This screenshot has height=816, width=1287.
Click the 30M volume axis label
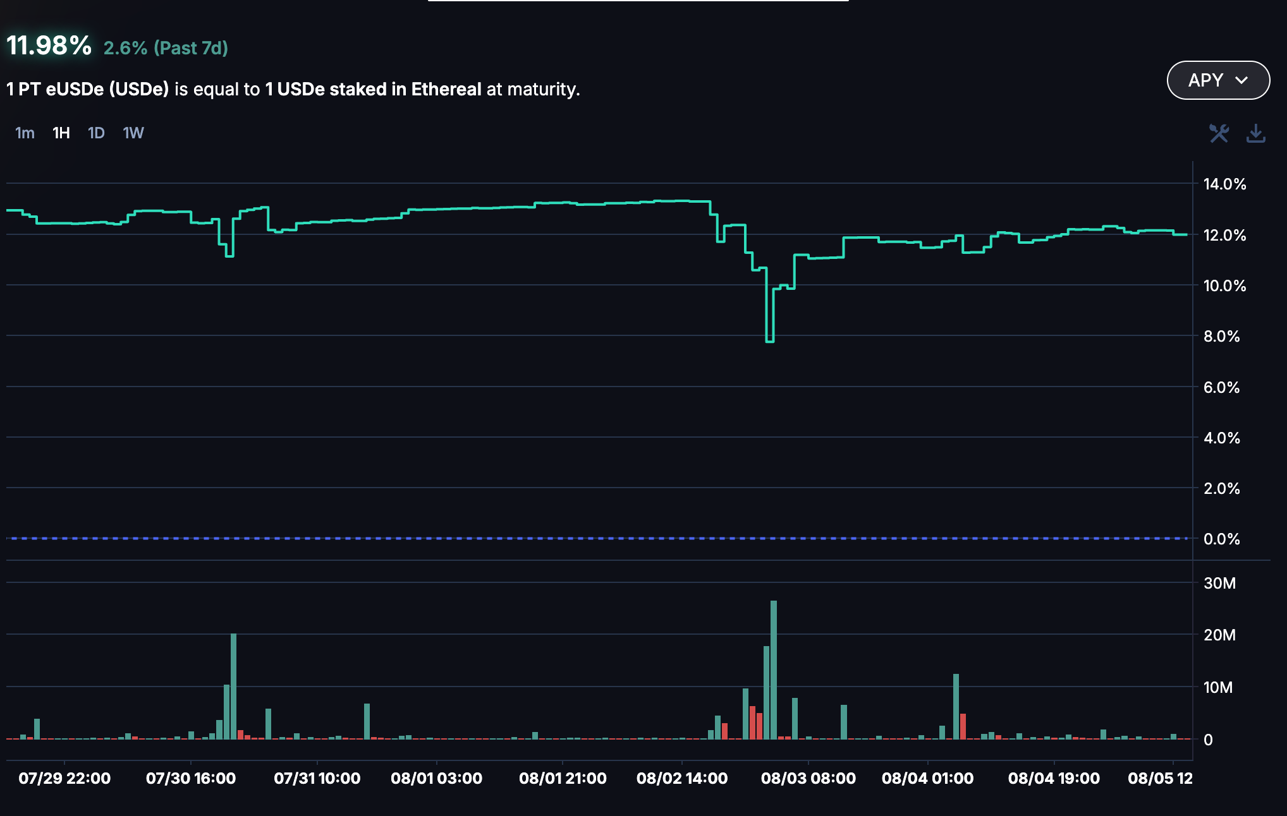[x=1219, y=583]
